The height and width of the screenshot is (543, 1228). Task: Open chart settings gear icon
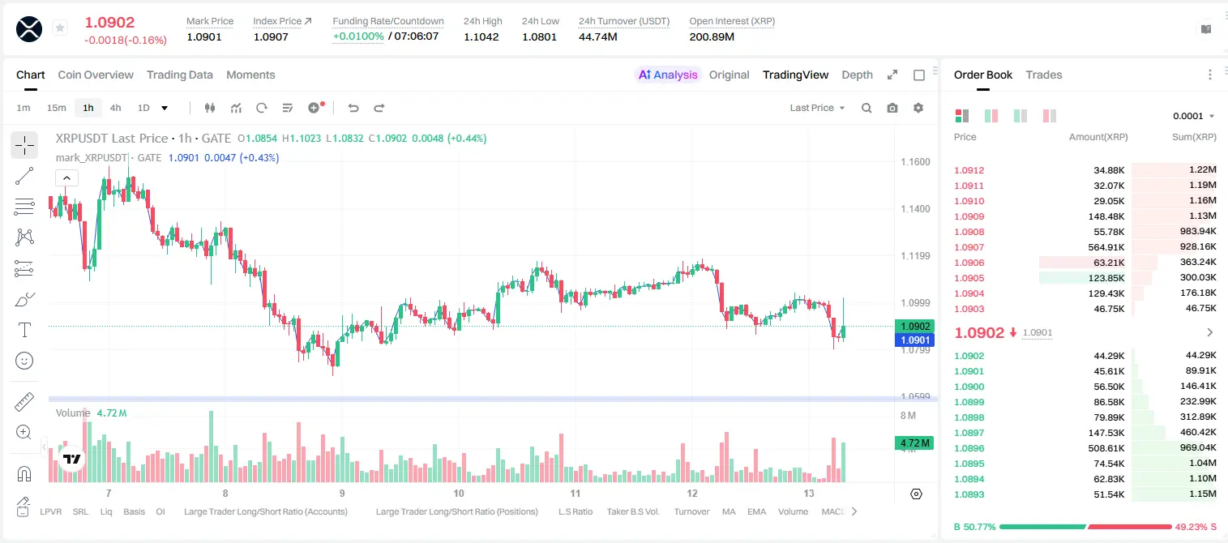(x=918, y=108)
